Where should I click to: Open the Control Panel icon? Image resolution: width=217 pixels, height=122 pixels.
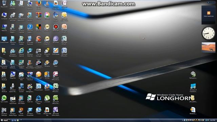tap(4, 40)
